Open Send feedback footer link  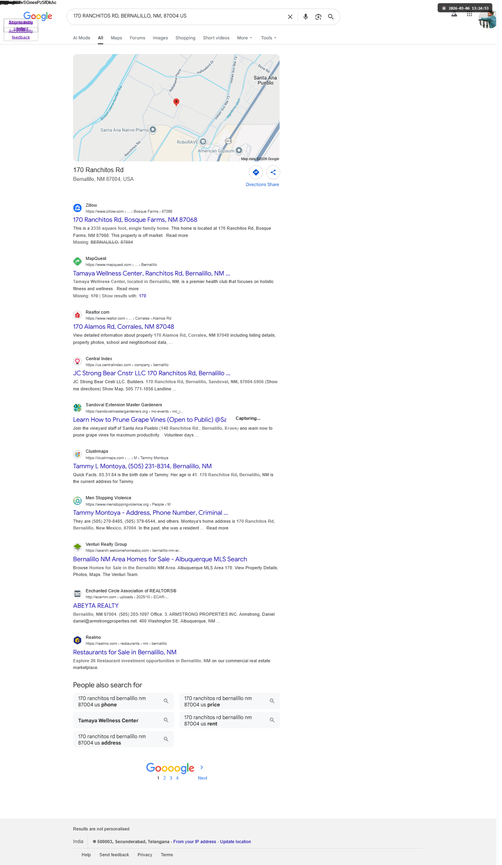pos(114,855)
